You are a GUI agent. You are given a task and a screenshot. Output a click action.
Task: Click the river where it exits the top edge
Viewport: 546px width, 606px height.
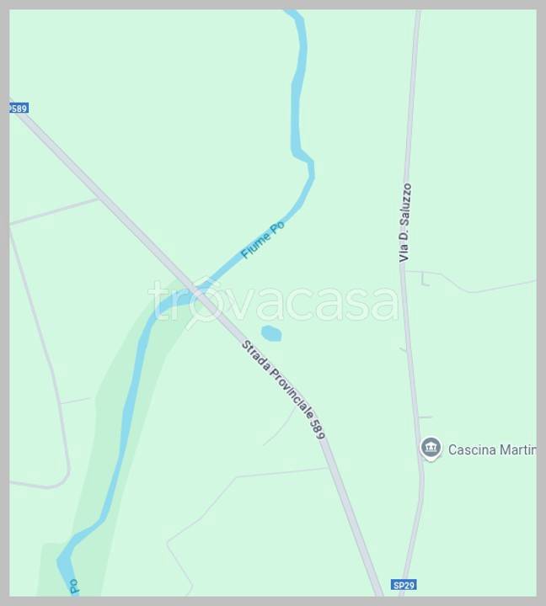point(293,14)
